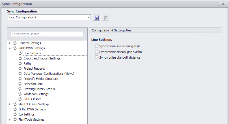The width and height of the screenshot is (229, 124).
Task: Click sync icon beside Selection Lists
Action: [x=20, y=84]
